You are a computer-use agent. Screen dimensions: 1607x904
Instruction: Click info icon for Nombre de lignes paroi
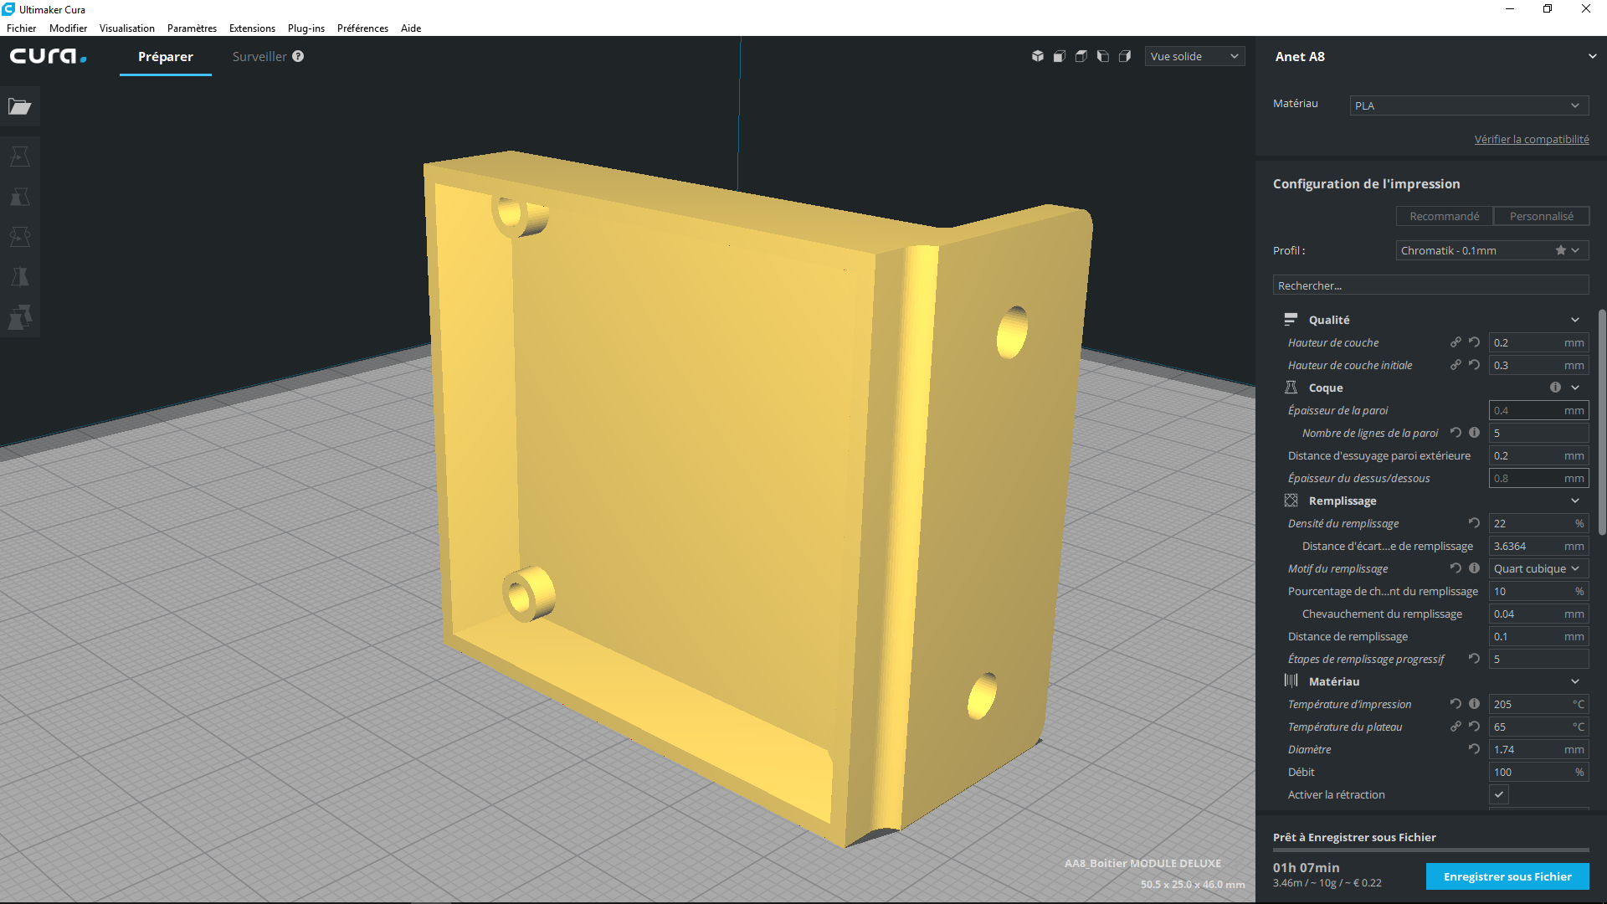[1474, 433]
